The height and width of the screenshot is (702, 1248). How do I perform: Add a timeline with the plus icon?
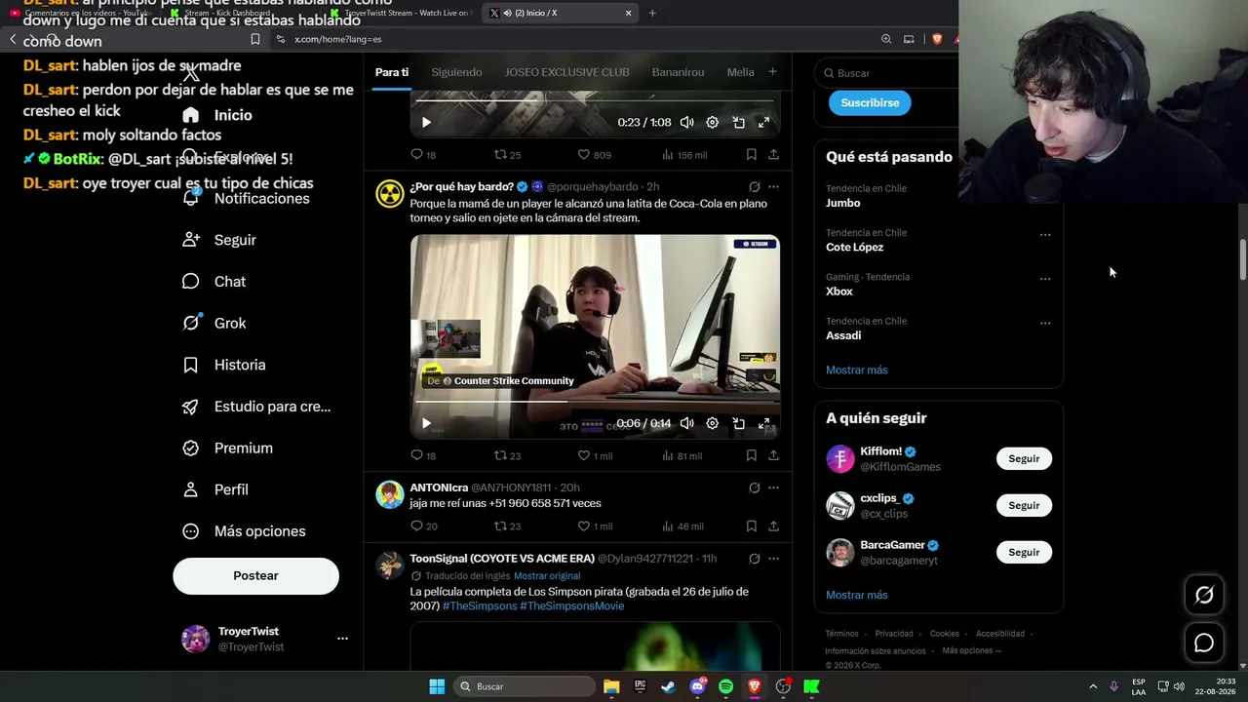pyautogui.click(x=772, y=72)
